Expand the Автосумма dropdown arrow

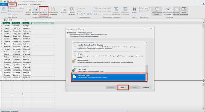(x=150, y=8)
